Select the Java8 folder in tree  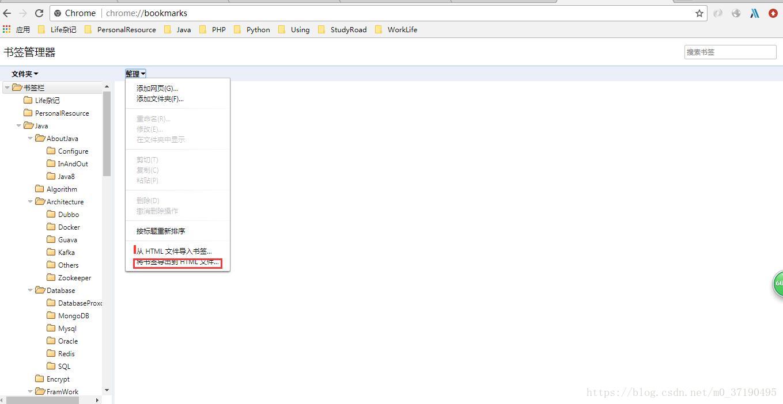click(x=61, y=176)
